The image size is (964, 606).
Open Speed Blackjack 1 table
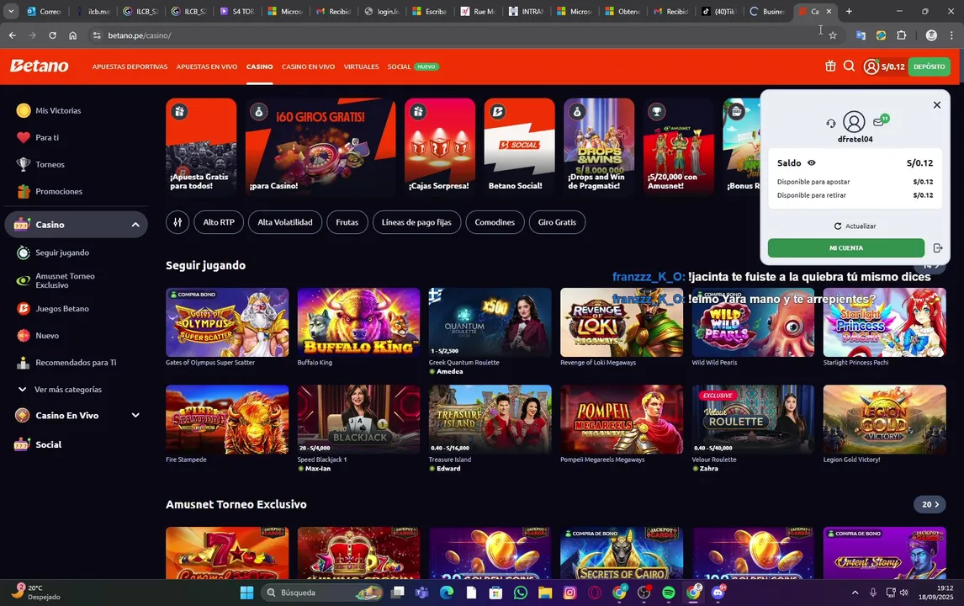tap(358, 420)
